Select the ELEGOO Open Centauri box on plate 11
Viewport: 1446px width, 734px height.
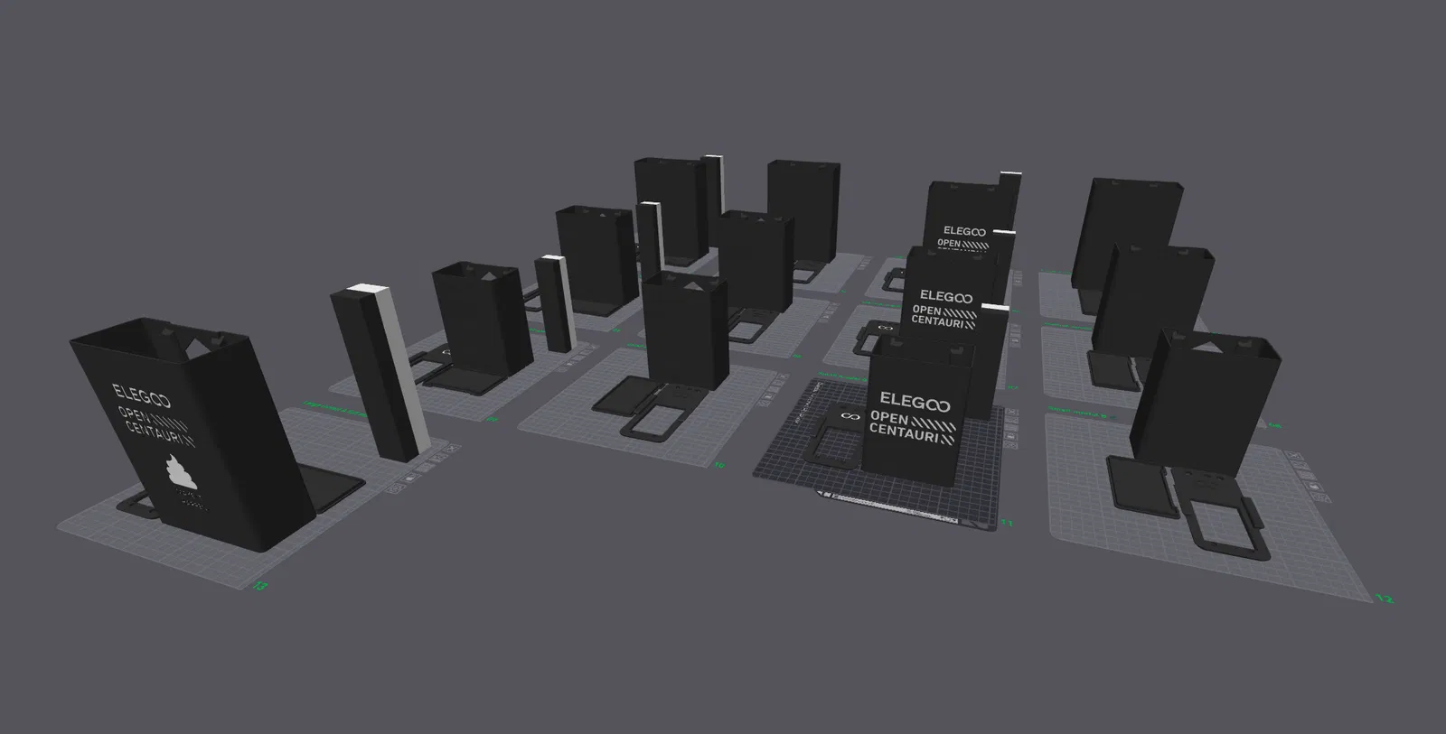coord(917,411)
